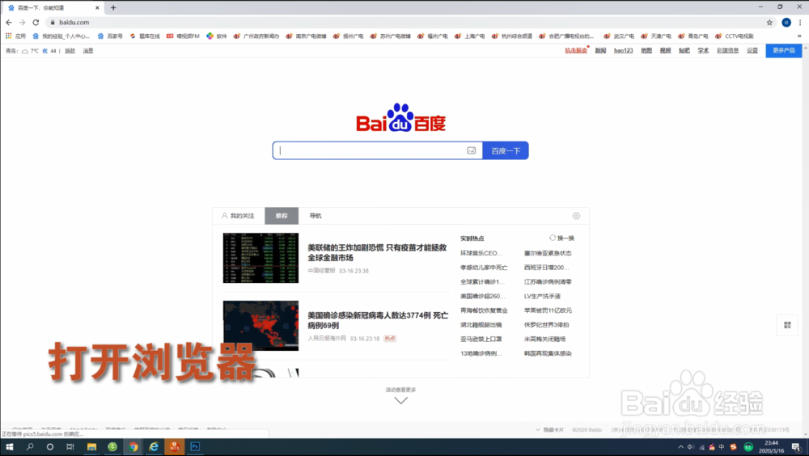Open Internet Explorer from taskbar
The image size is (809, 456).
coord(154,447)
